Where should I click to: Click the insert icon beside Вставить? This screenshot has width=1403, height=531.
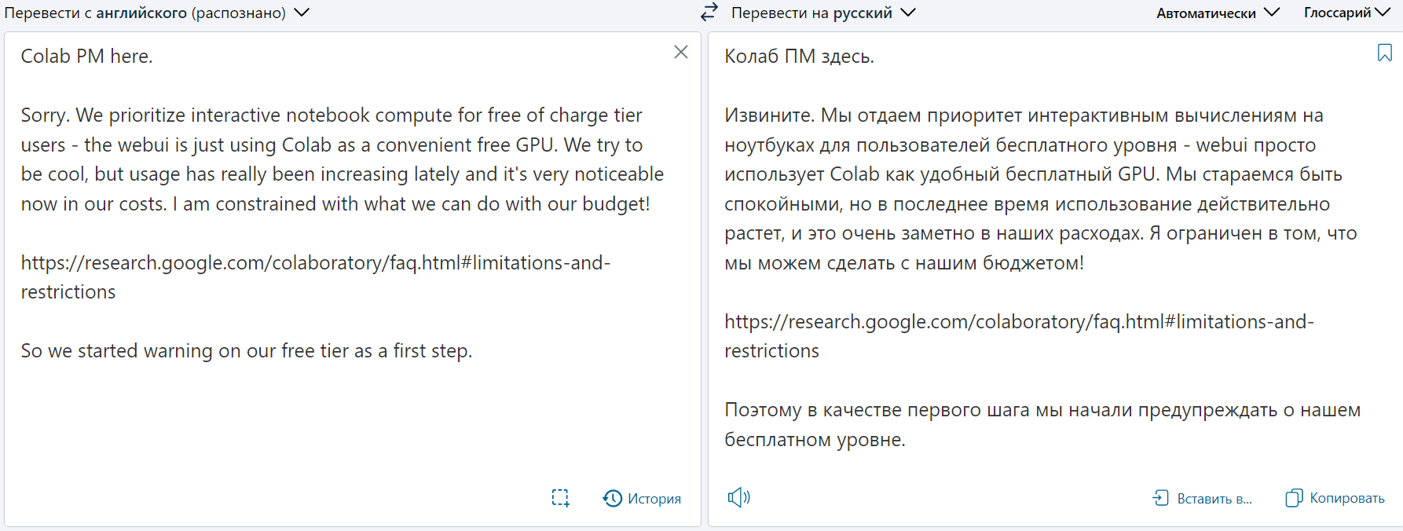tap(1161, 497)
